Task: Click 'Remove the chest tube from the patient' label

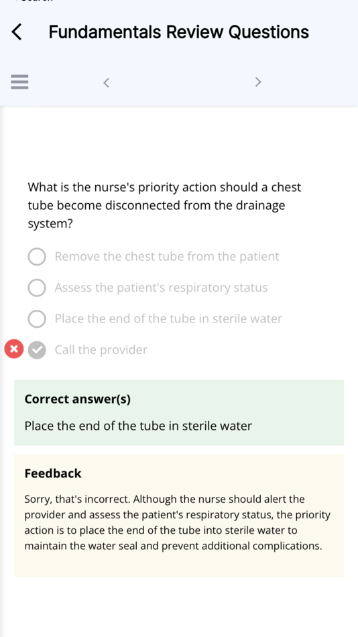Action: (x=167, y=257)
